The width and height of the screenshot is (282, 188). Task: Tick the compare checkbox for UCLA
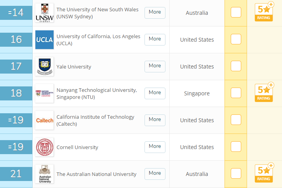click(x=236, y=39)
